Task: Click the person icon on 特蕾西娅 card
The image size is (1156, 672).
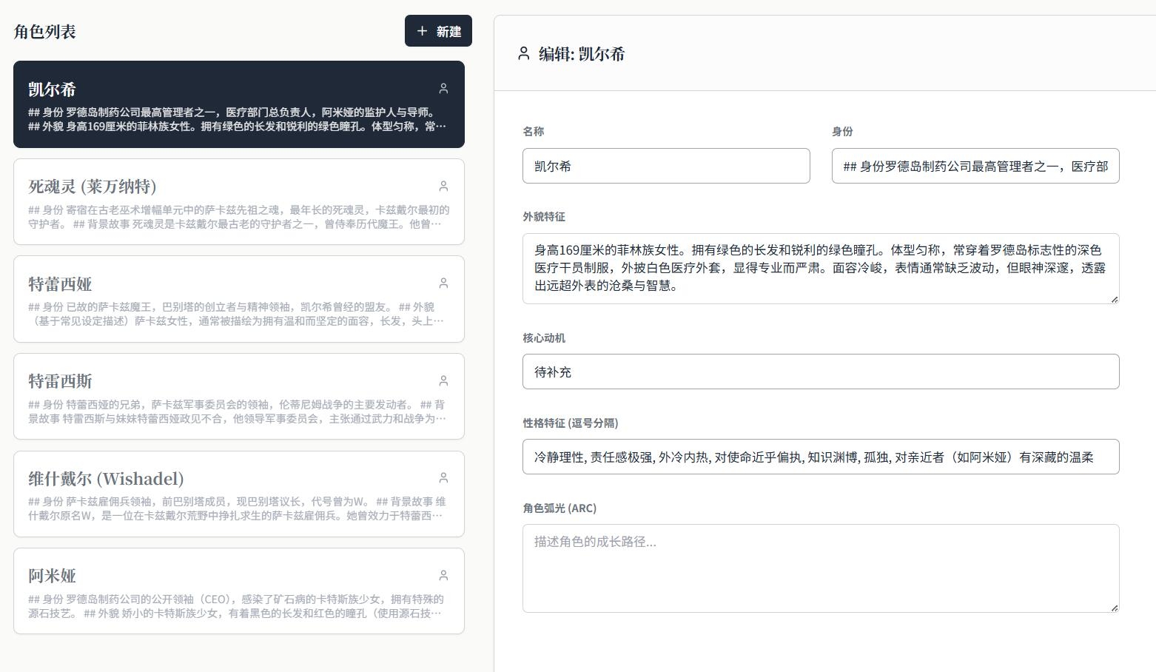Action: click(443, 283)
